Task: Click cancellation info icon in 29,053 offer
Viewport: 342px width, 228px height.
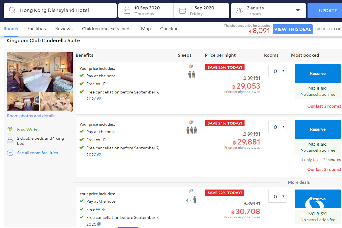Action: click(x=99, y=99)
